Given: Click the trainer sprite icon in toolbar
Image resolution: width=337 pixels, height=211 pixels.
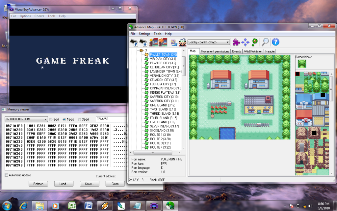Looking at the screenshot, I should point(182,42).
